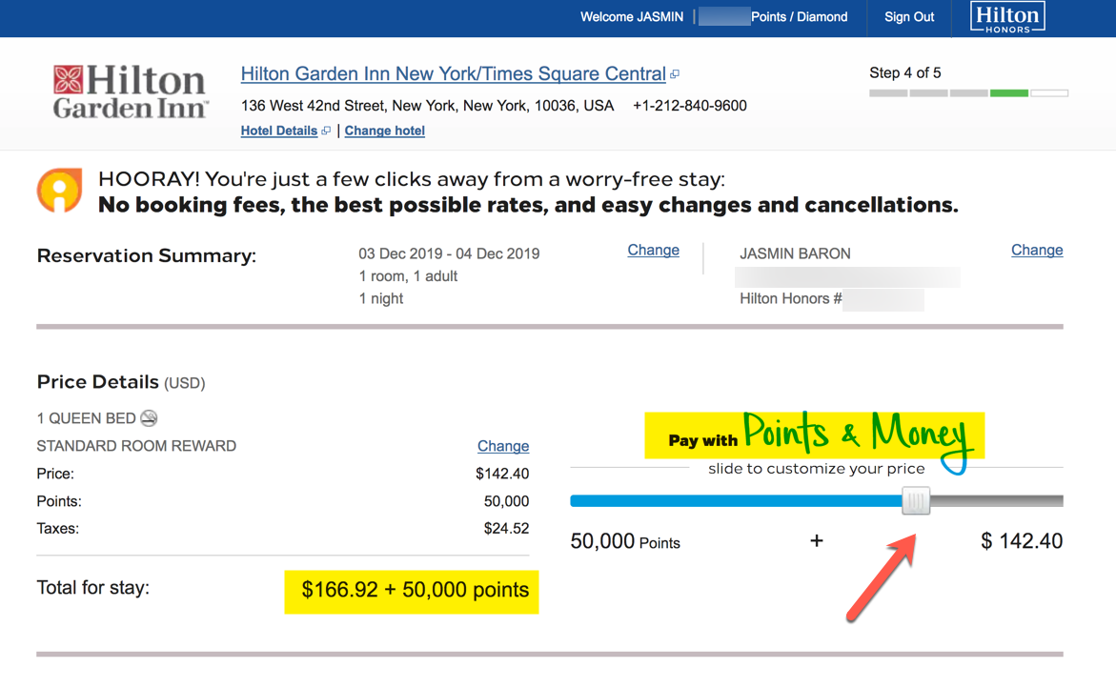
Task: Click the Pay with Points & Money banner
Action: pyautogui.click(x=814, y=435)
